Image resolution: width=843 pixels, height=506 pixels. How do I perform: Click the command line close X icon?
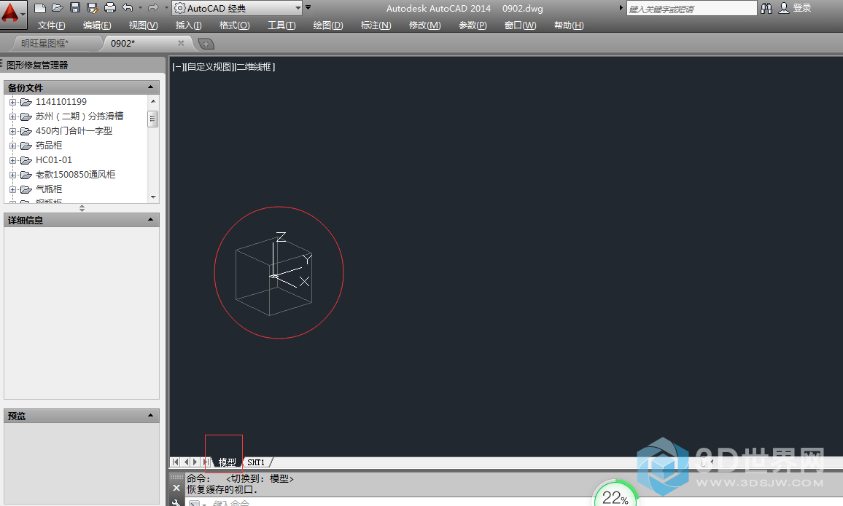176,488
